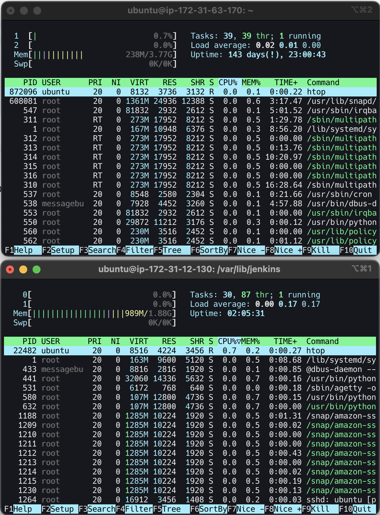The width and height of the screenshot is (380, 515).
Task: Sort by PID column header in top window
Action: click(30, 83)
